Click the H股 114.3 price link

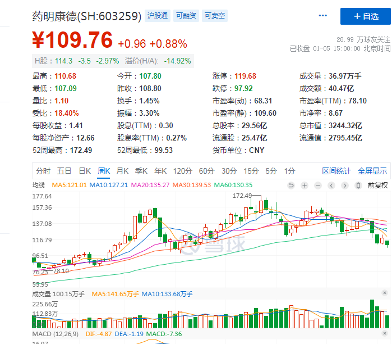[x=53, y=61]
